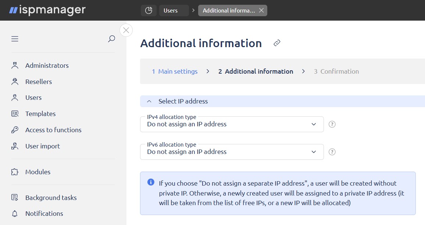Screen dimensions: 425x225
Task: Select step 2 Additional information in wizard
Action: (x=256, y=71)
